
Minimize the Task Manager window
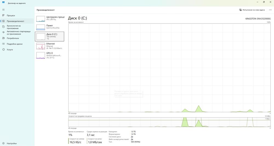pyautogui.click(x=258, y=2)
